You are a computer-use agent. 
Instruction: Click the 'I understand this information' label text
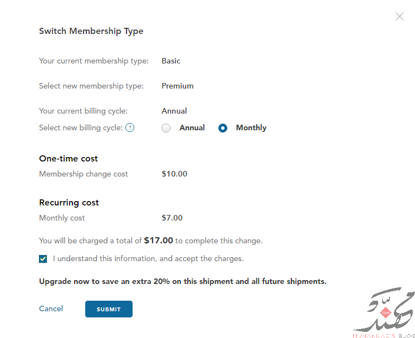coord(148,258)
